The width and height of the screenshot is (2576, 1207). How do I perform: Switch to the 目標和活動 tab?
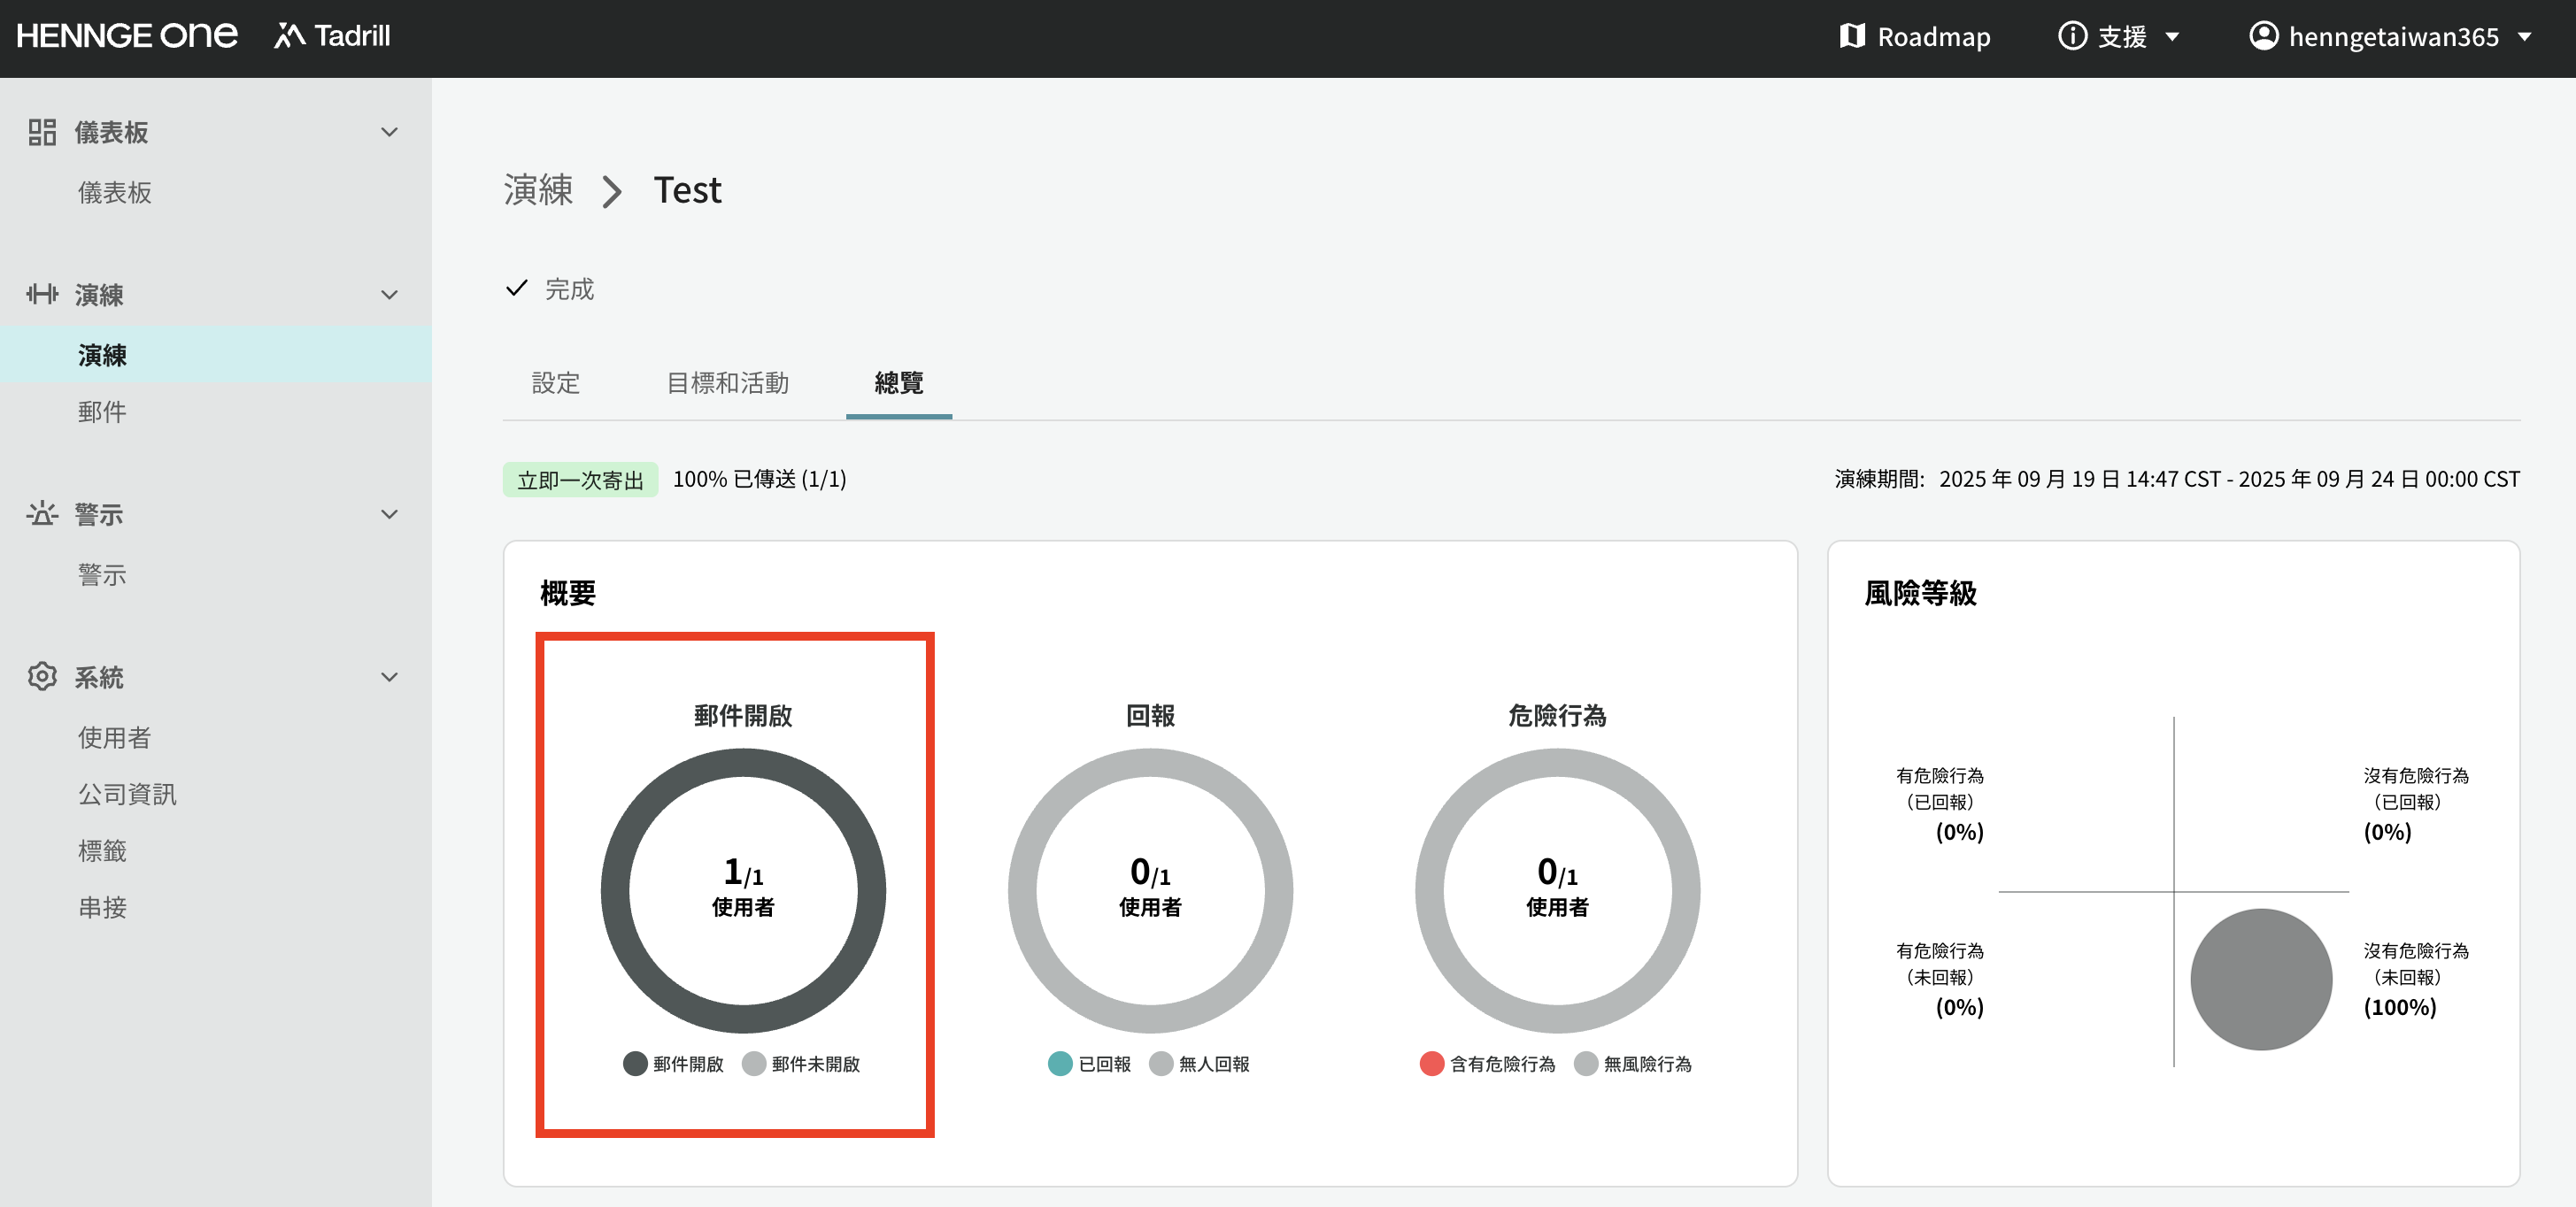point(727,383)
